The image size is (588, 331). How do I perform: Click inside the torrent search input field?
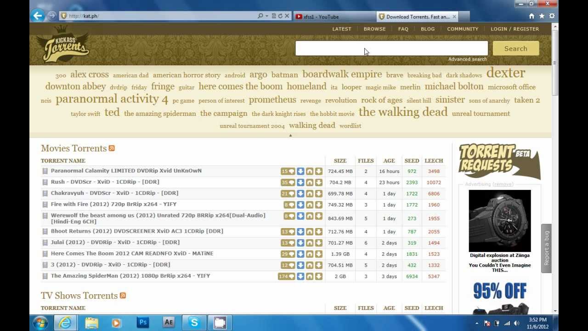[x=391, y=48]
